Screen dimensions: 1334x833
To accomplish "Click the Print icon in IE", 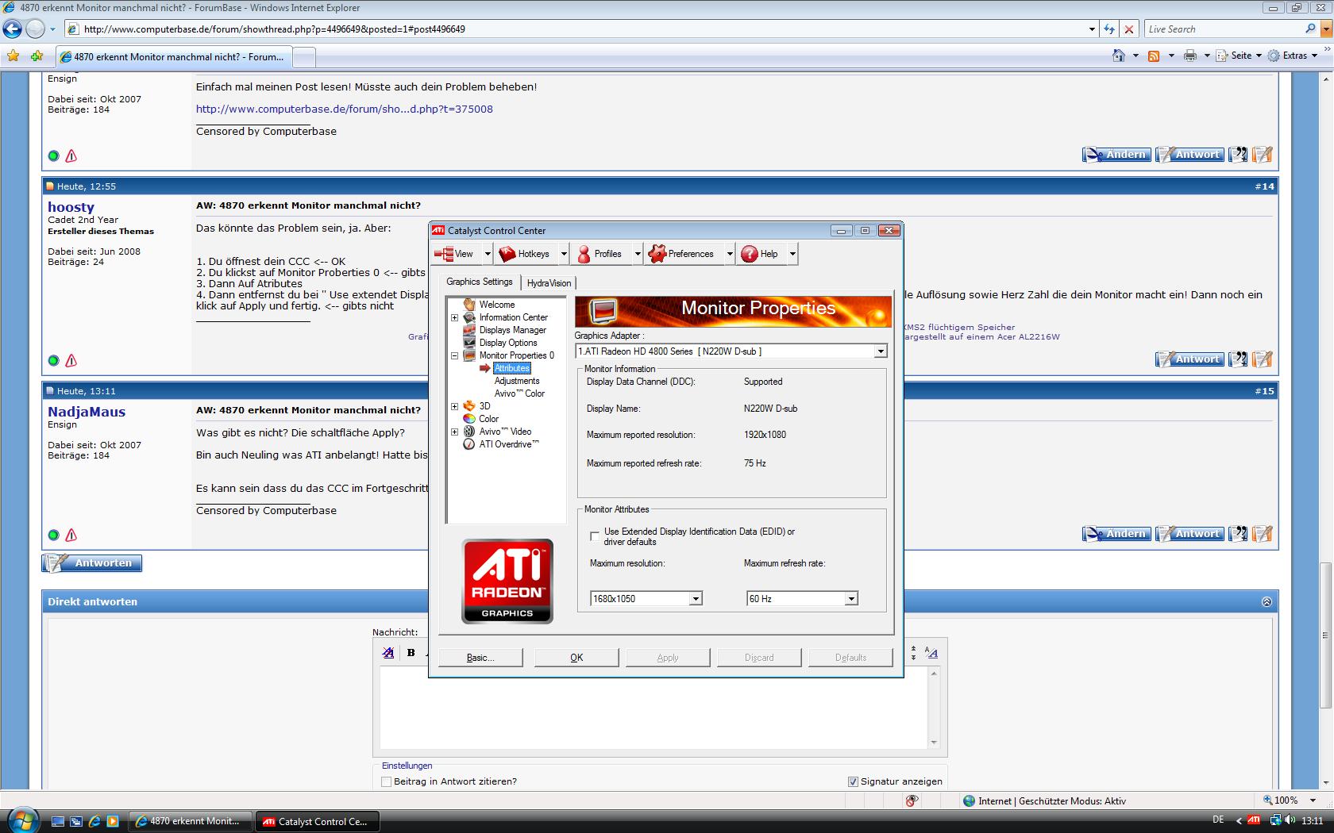I will pos(1190,56).
